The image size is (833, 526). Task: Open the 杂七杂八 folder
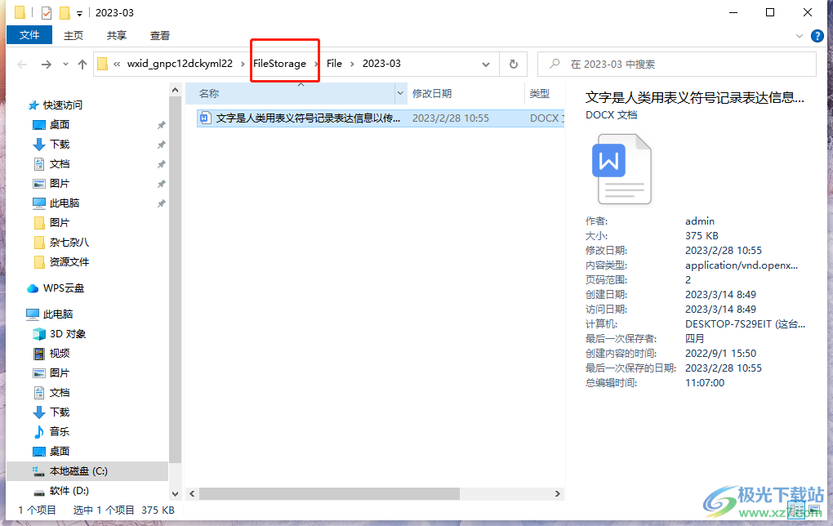(69, 243)
